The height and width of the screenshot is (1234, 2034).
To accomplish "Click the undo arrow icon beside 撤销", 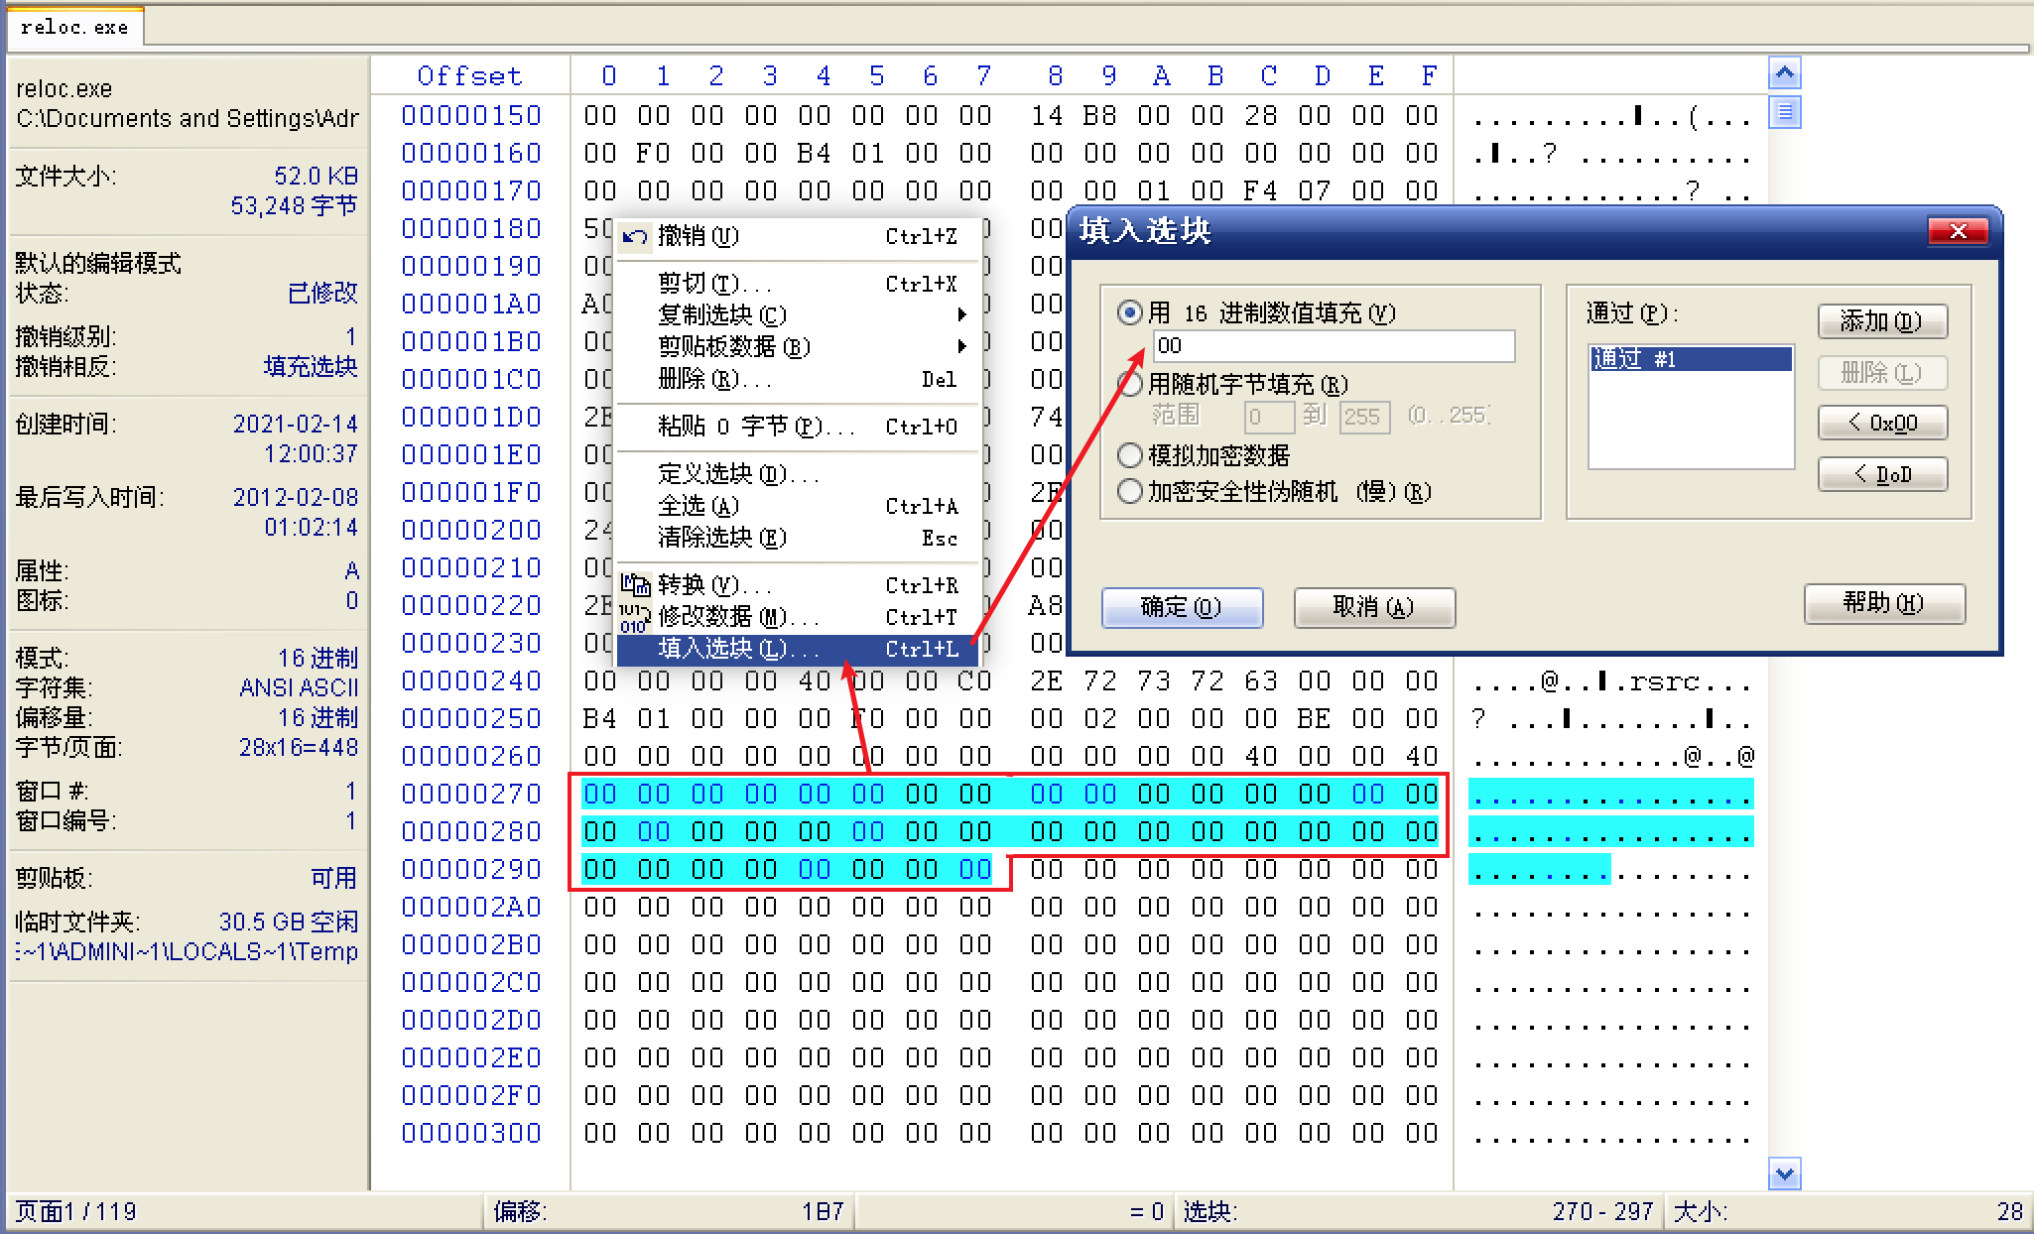I will (636, 236).
